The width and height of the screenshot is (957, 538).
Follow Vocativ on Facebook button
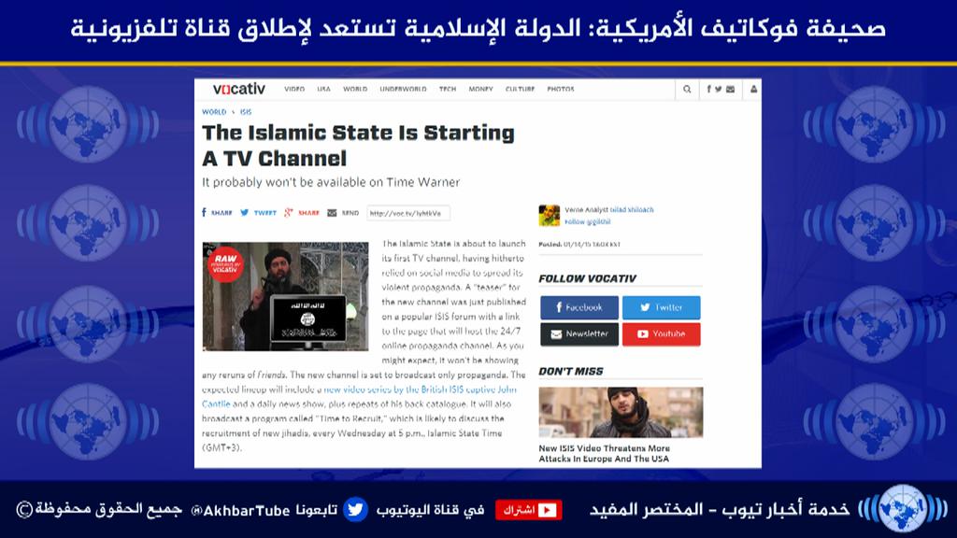(x=579, y=307)
